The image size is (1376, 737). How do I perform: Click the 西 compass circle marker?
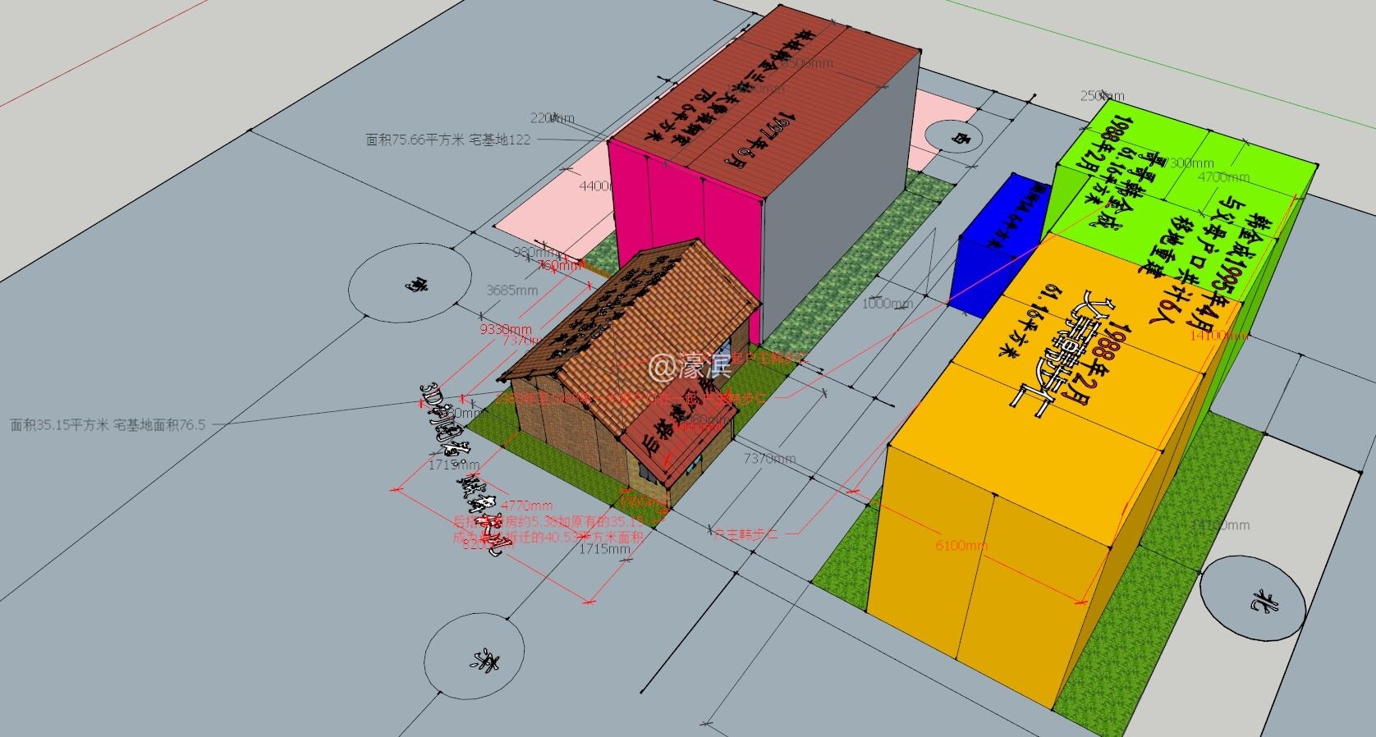pyautogui.click(x=953, y=135)
